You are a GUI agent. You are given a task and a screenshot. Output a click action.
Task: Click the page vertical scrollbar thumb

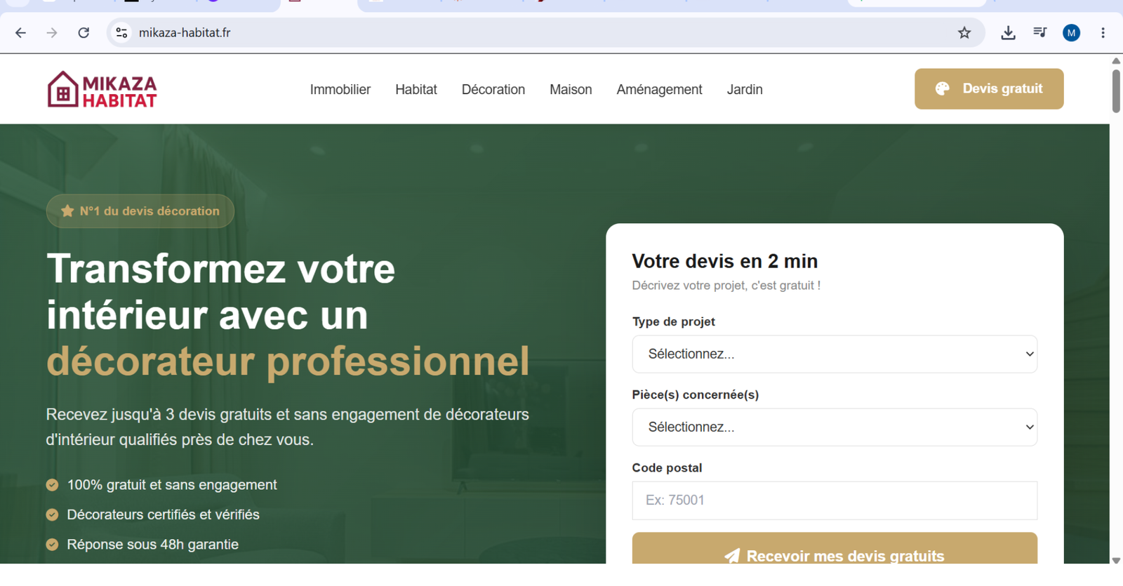1116,91
